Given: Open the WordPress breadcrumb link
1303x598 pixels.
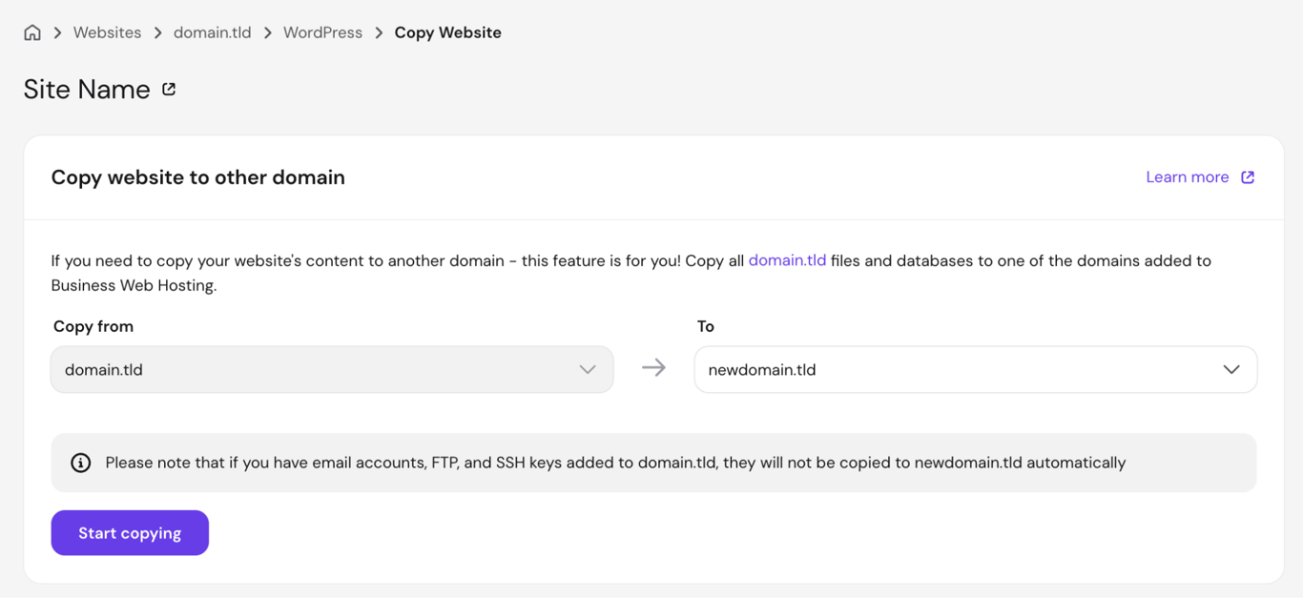Looking at the screenshot, I should 322,32.
